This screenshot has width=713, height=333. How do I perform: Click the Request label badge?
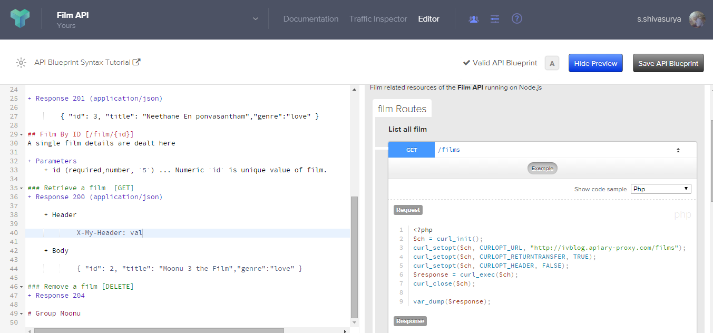(x=408, y=210)
